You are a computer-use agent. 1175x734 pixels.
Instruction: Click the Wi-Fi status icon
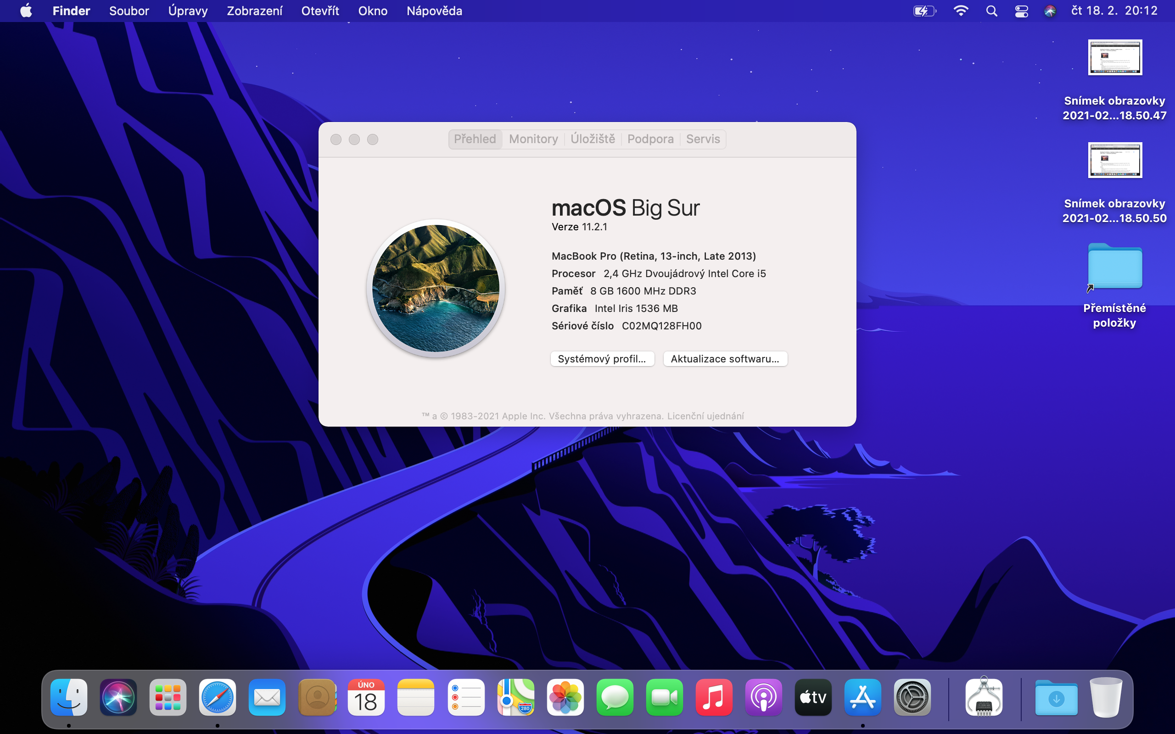960,11
